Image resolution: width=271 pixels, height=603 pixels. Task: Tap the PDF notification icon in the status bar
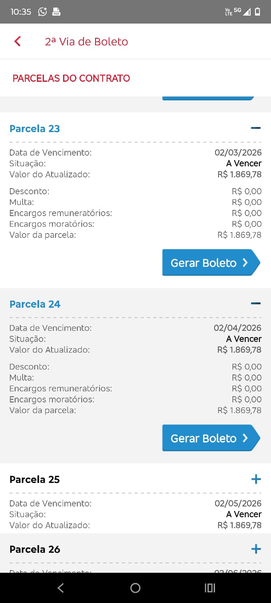click(x=56, y=12)
